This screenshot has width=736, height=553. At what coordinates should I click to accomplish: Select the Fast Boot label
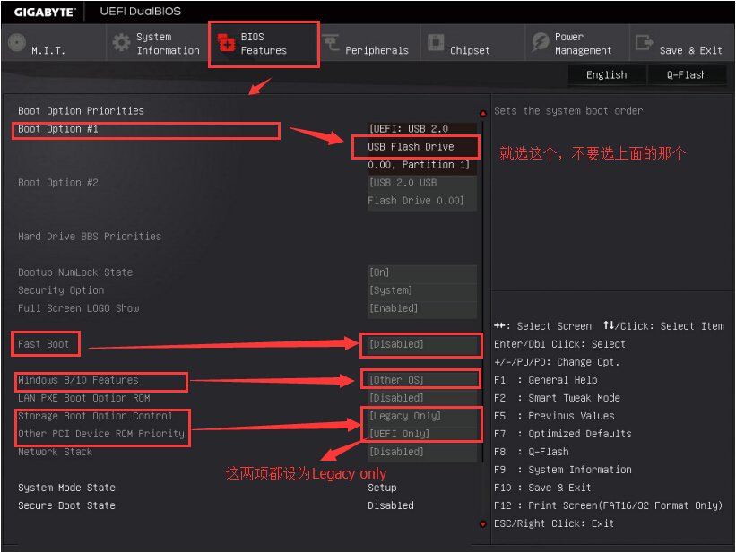click(44, 344)
